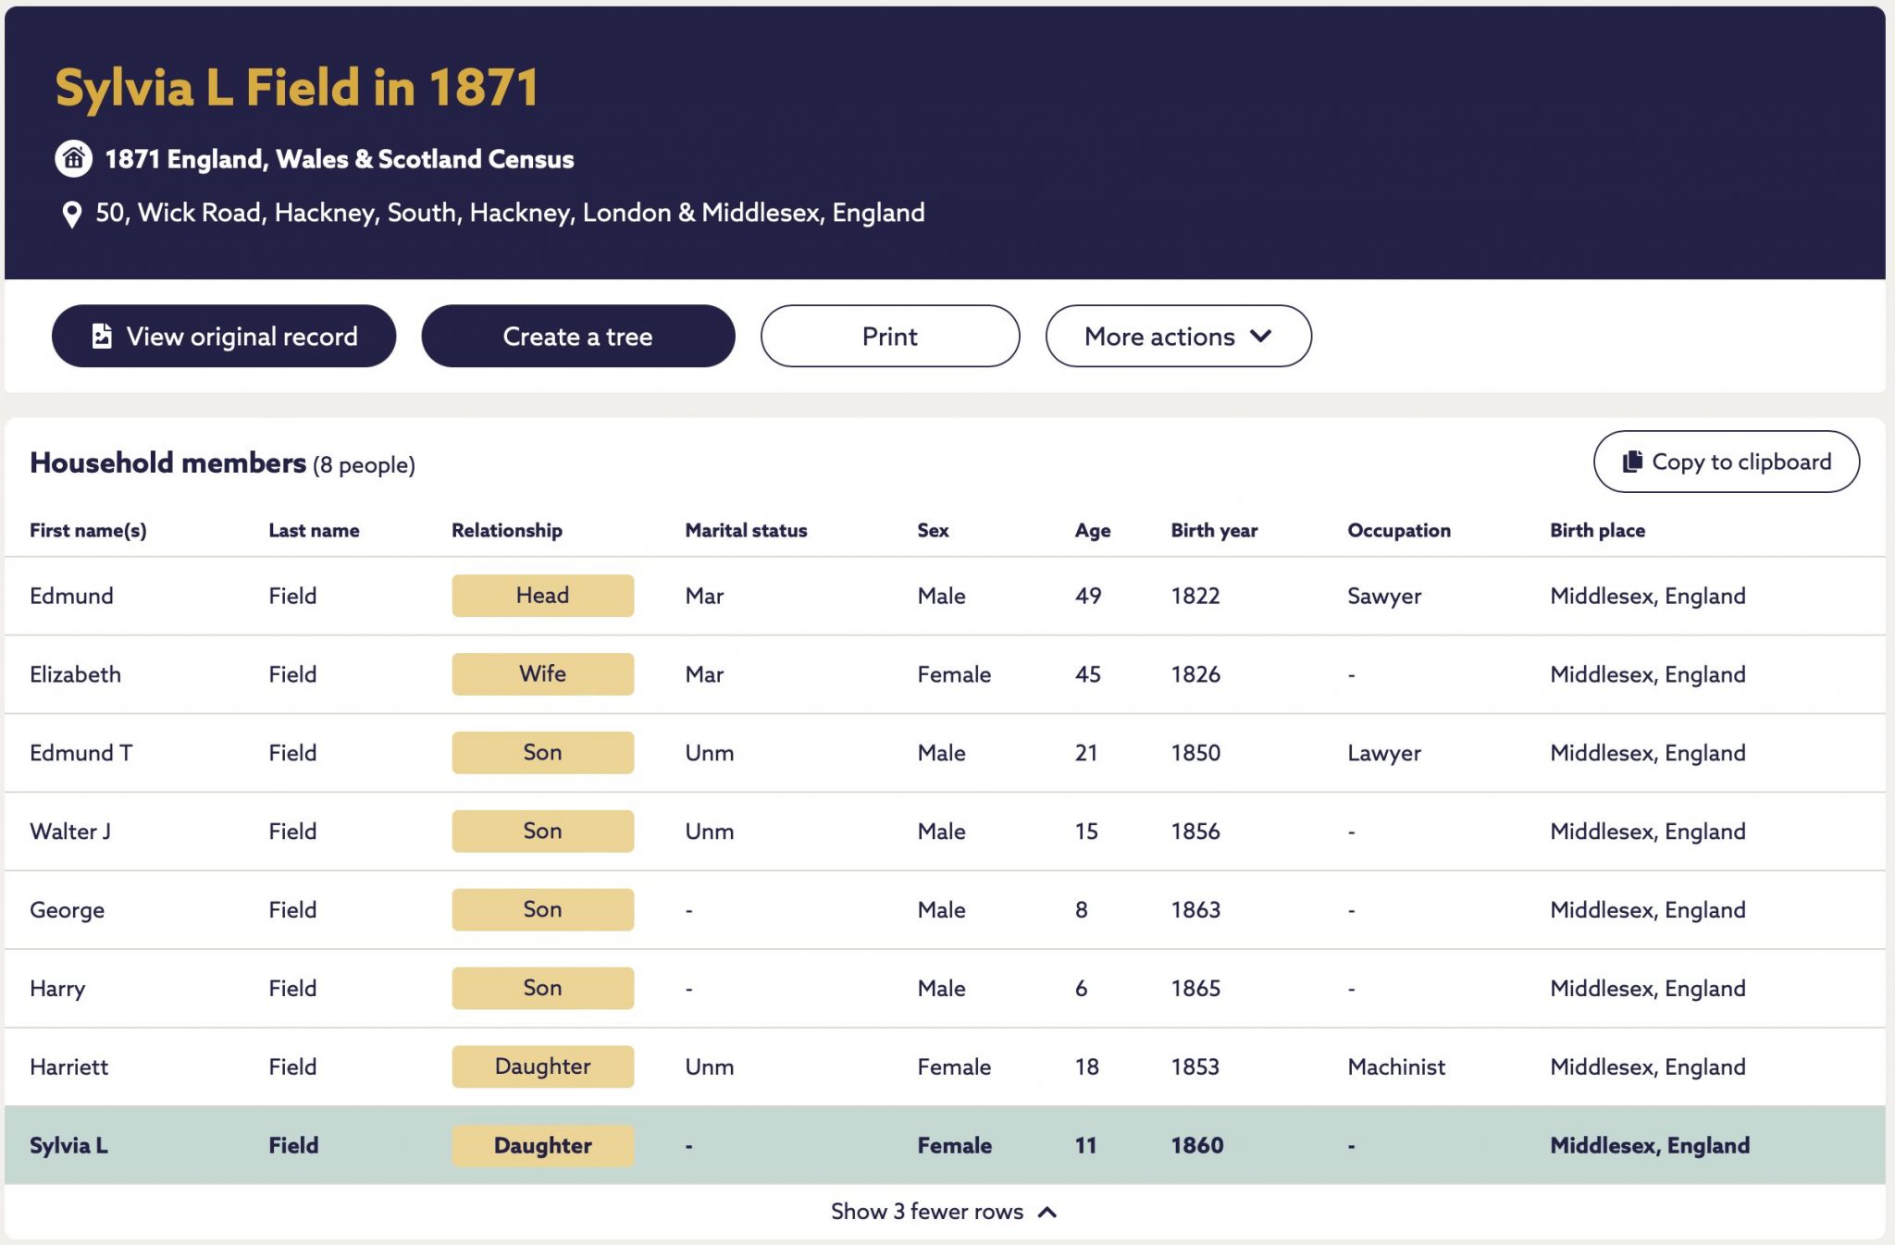Viewport: 1895px width, 1245px height.
Task: Click birth year 1853
Action: coord(1195,1066)
